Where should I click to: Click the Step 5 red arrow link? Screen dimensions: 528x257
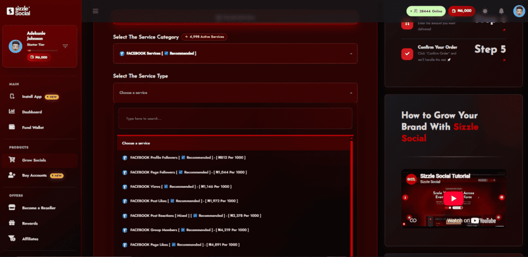[504, 60]
